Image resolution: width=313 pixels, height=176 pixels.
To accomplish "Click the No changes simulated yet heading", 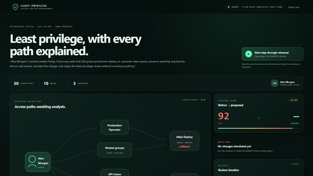I will tap(234, 146).
